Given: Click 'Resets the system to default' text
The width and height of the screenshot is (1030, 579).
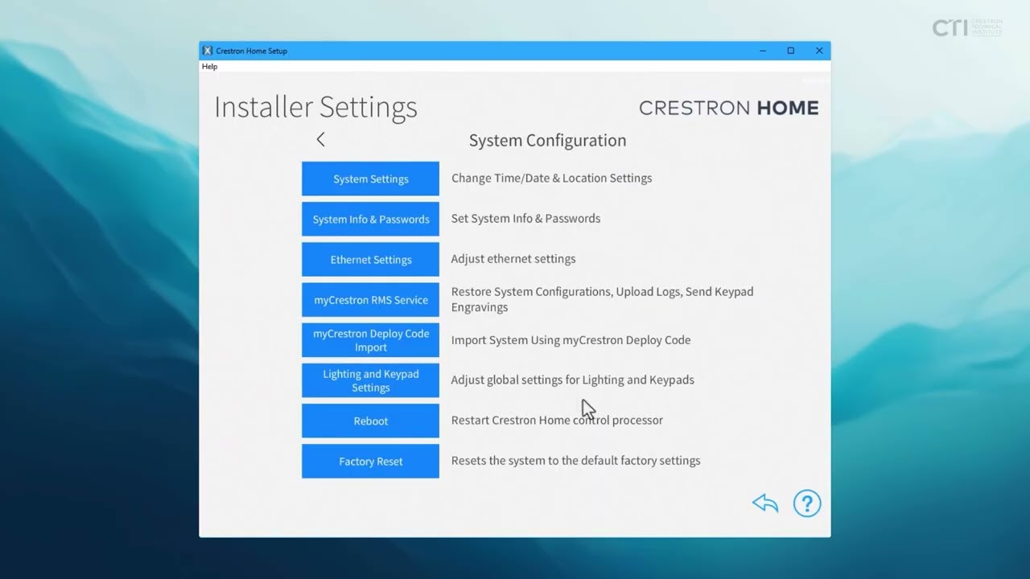Looking at the screenshot, I should [575, 461].
